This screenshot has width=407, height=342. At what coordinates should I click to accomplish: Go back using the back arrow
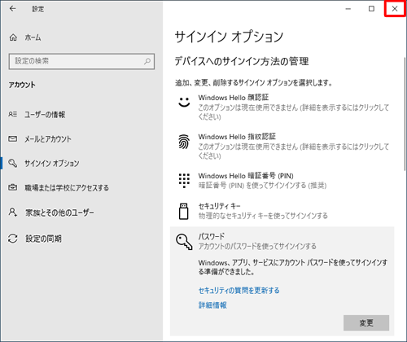(12, 9)
